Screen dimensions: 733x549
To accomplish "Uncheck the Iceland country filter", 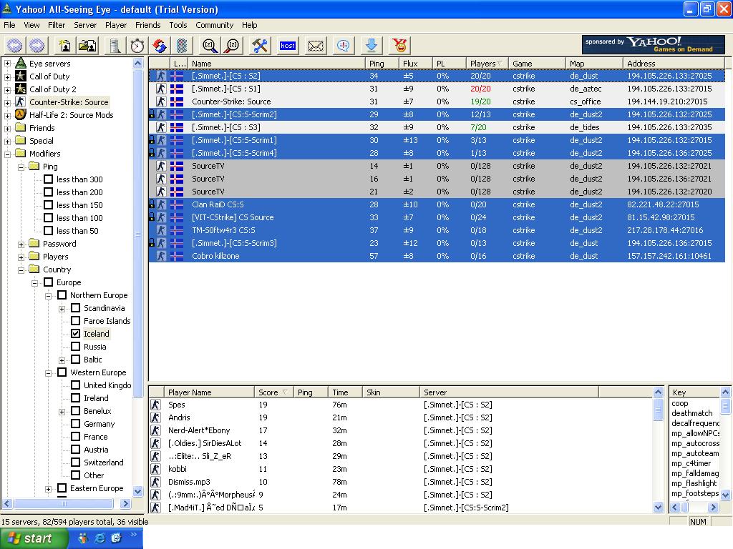I will tap(76, 334).
